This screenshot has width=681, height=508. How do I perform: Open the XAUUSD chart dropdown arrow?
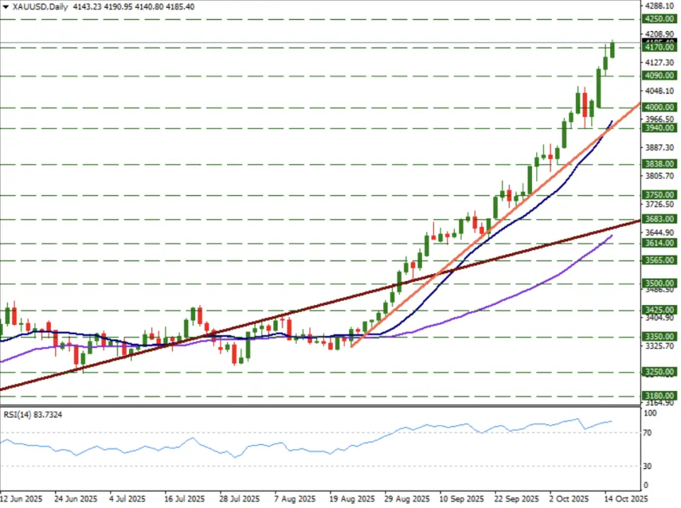click(6, 6)
